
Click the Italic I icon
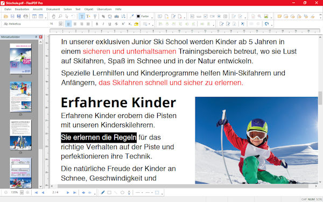click(103, 24)
